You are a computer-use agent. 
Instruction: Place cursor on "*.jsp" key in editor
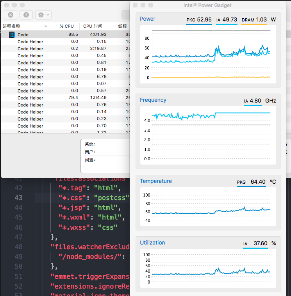pyautogui.click(x=72, y=207)
